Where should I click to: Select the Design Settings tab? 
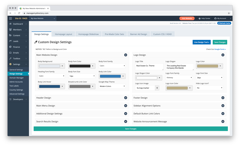point(41,34)
